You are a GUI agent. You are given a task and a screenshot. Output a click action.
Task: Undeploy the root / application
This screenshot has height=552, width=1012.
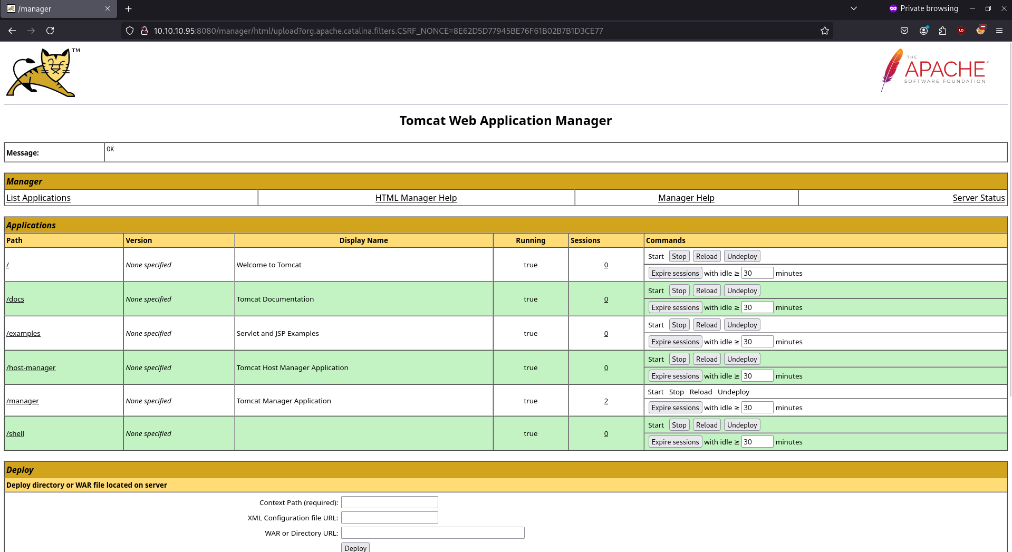pyautogui.click(x=742, y=256)
